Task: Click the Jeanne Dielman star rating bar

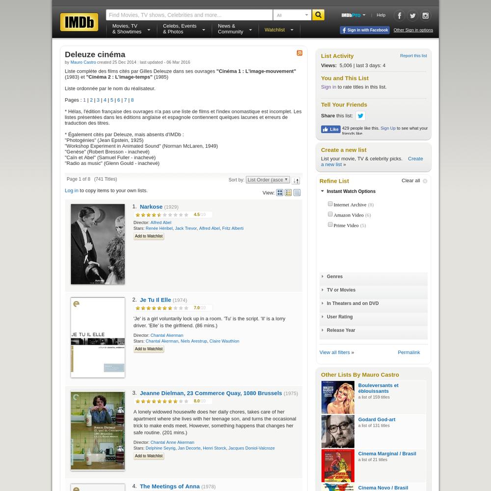Action: point(162,401)
